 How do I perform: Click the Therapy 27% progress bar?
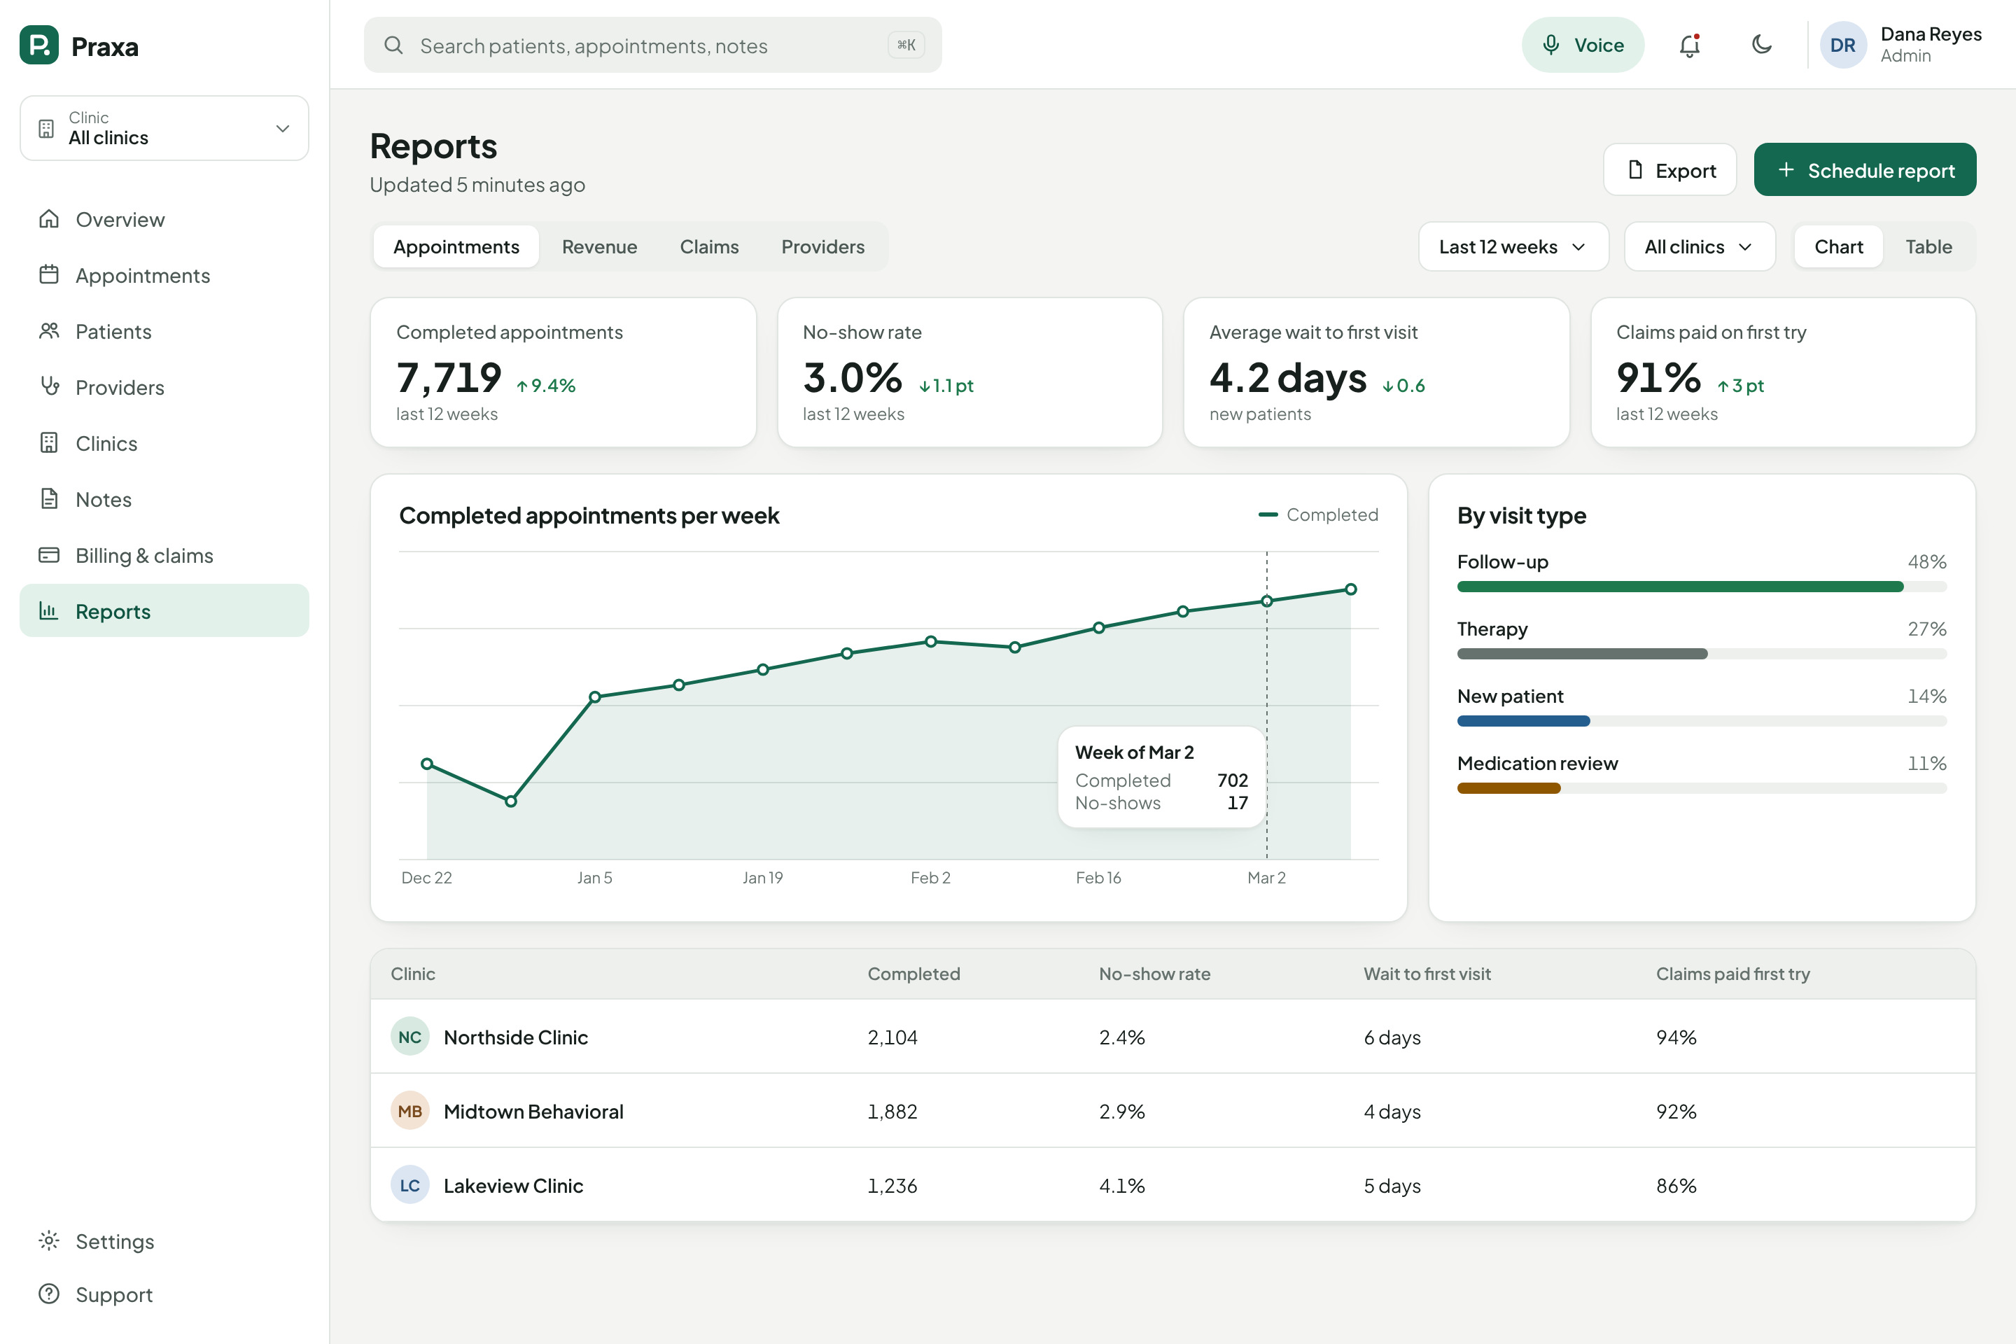1702,653
